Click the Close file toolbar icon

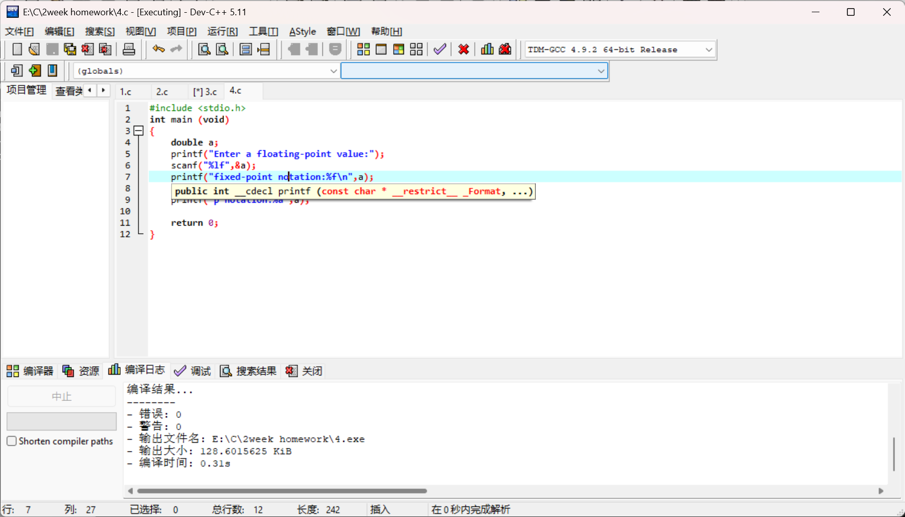click(88, 49)
